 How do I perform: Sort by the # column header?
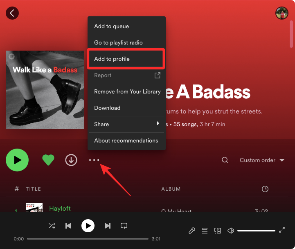point(17,189)
